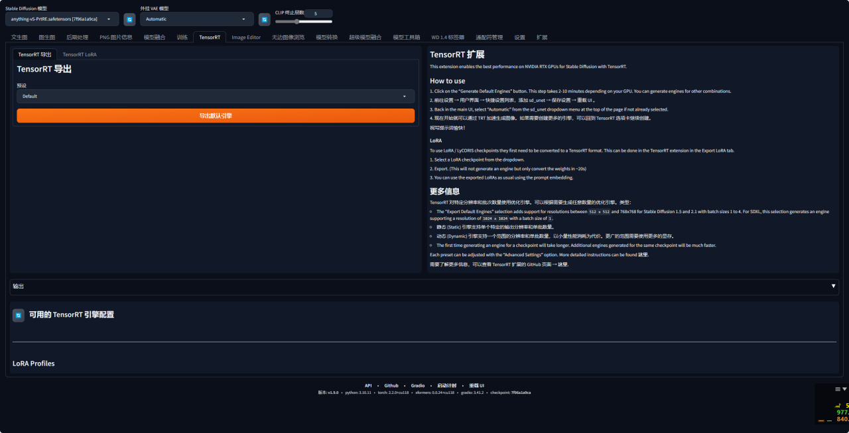Switch to the 模型转换 tab
Viewport: 849px width, 433px height.
tap(326, 37)
